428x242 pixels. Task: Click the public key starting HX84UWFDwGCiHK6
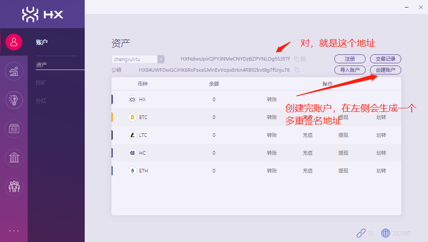214,70
